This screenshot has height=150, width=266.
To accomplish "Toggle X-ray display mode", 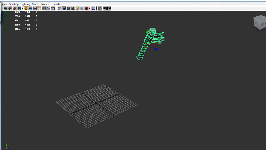I will 86,8.
